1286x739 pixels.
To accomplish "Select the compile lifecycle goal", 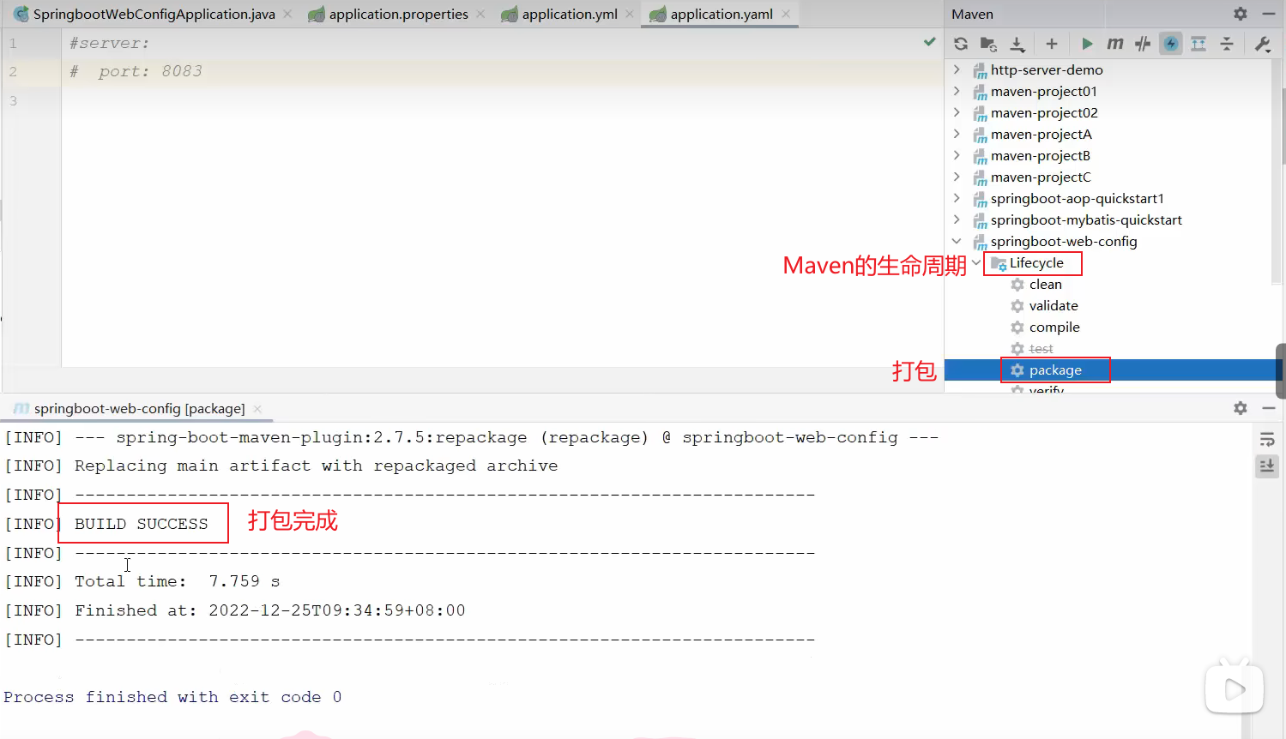I will click(1054, 327).
